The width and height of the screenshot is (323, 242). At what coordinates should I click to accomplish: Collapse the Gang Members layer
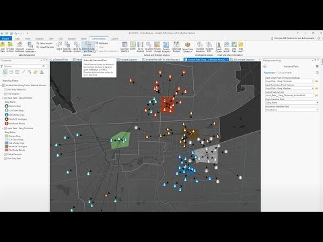(3, 98)
